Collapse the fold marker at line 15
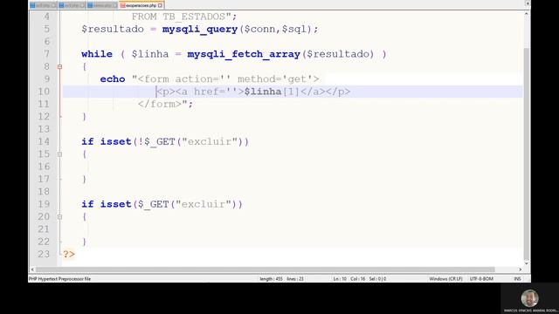This screenshot has width=559, height=314. tap(60, 154)
